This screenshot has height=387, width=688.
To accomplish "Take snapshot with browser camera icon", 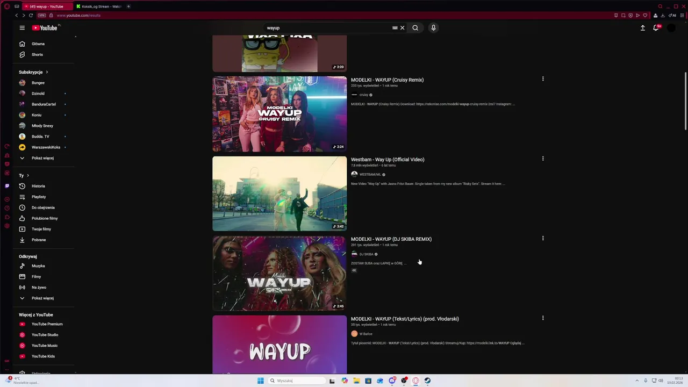I will click(623, 16).
